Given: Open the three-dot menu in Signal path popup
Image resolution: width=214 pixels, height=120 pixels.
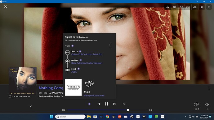Looking at the screenshot, I should click(110, 46).
